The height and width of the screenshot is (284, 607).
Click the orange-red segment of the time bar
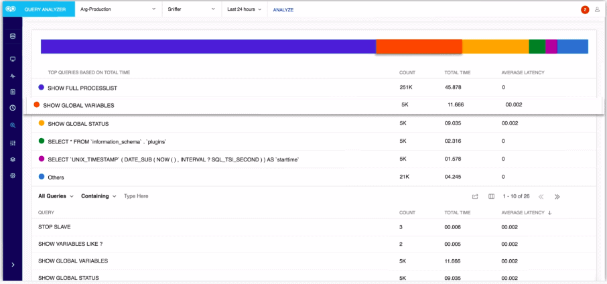[x=419, y=46]
